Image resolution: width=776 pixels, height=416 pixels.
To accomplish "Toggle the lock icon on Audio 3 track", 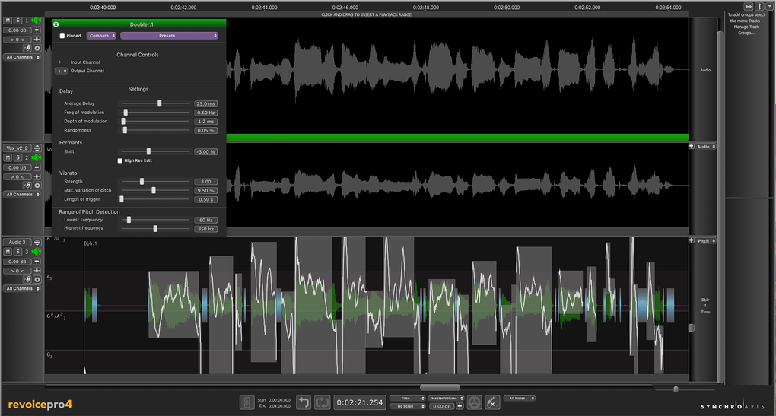I will pyautogui.click(x=27, y=279).
